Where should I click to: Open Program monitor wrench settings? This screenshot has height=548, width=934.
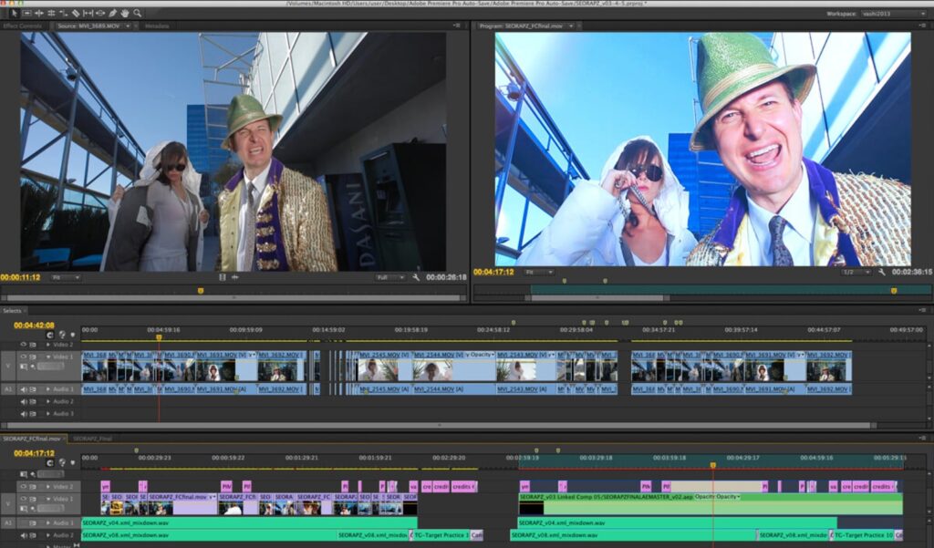pyautogui.click(x=882, y=273)
